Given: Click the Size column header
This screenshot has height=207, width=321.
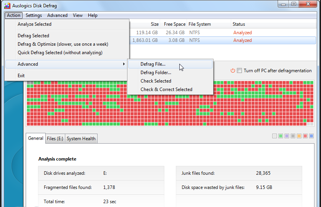Looking at the screenshot, I should (x=144, y=24).
